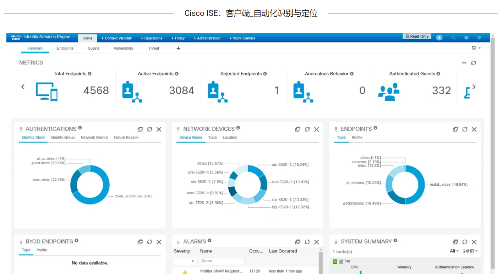Refresh the ENDPOINTS panel
This screenshot has width=503, height=274.
click(x=465, y=129)
